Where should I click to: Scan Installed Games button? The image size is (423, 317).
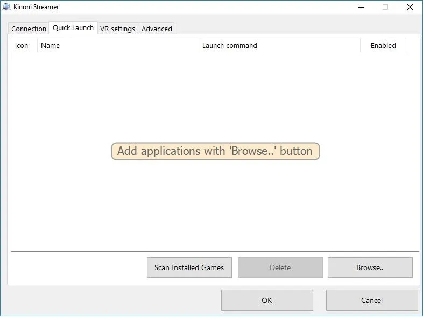pyautogui.click(x=189, y=267)
